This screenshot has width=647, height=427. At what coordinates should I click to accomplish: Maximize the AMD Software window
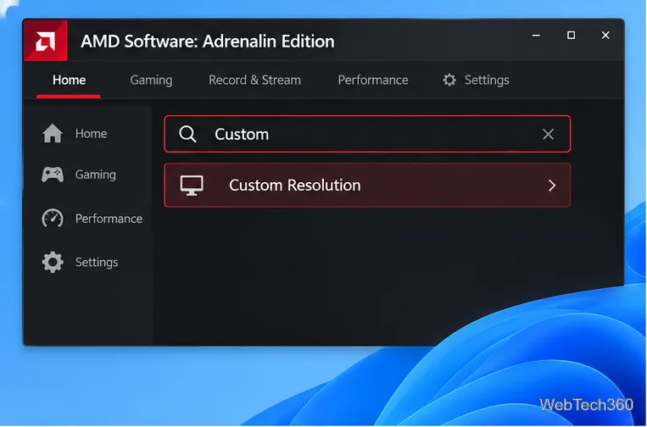pos(571,36)
